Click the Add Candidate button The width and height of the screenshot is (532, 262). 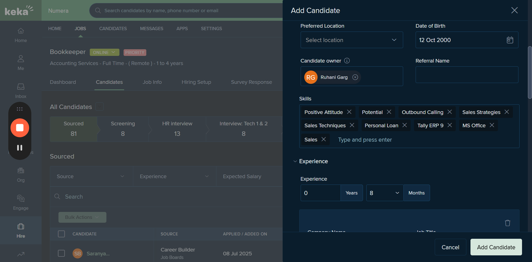click(x=496, y=247)
